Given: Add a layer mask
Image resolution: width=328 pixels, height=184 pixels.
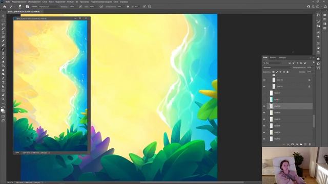Looking at the screenshot, I should pos(293,144).
